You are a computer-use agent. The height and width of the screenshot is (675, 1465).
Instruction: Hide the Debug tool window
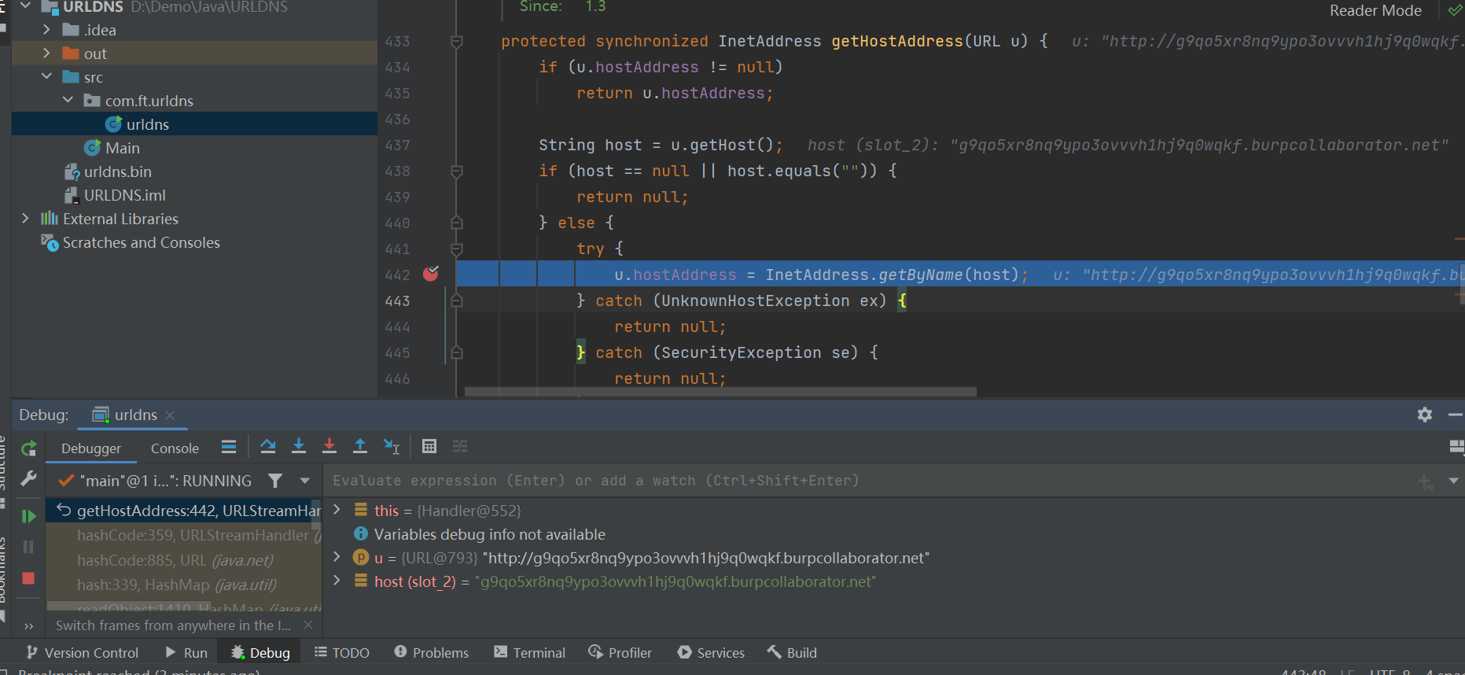click(x=1455, y=415)
